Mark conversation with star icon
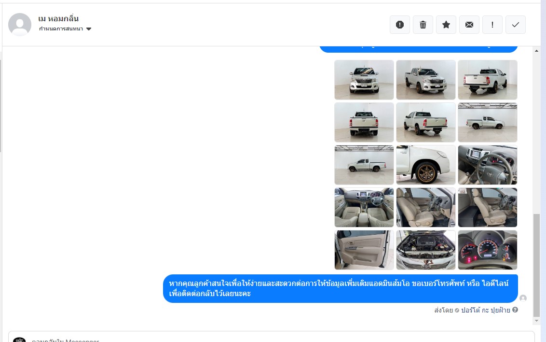This screenshot has width=546, height=342. (x=446, y=25)
